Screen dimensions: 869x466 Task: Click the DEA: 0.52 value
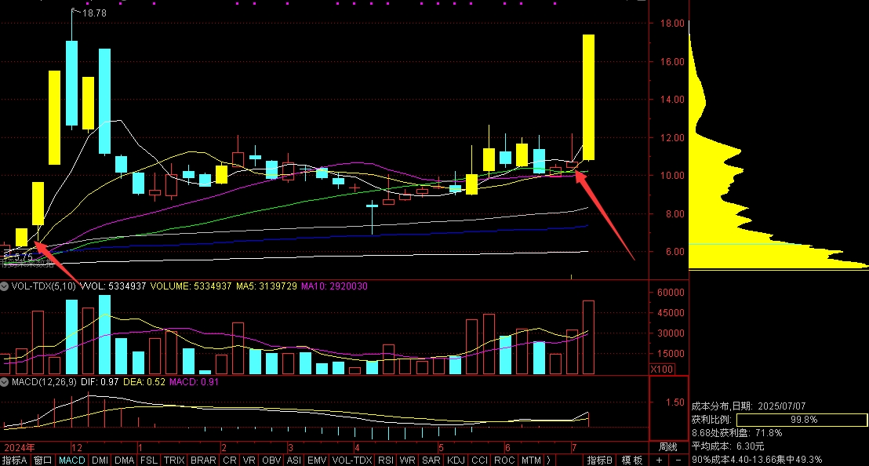[x=144, y=382]
